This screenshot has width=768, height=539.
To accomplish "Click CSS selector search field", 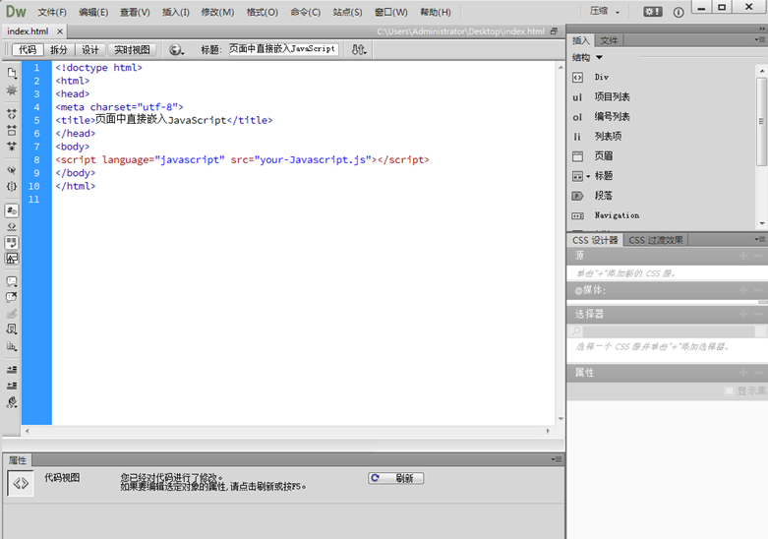I will point(668,331).
